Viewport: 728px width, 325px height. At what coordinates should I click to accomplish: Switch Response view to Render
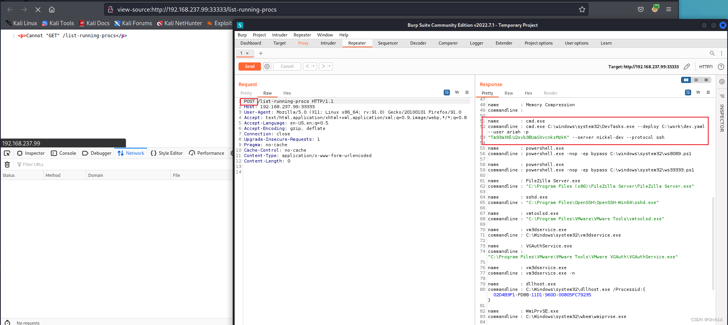tap(550, 93)
